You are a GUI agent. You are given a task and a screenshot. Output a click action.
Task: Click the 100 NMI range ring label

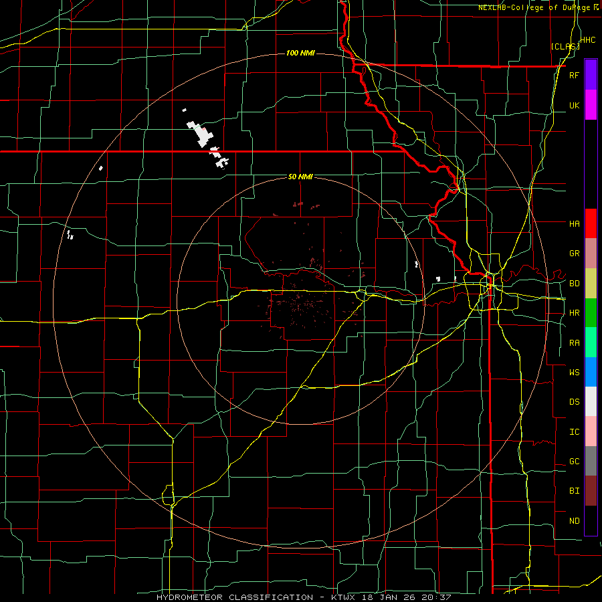(x=300, y=53)
